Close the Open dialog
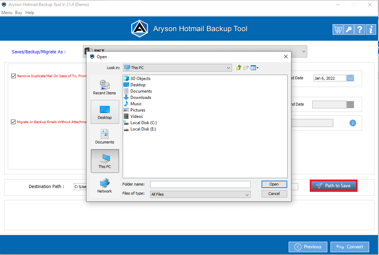 point(286,56)
